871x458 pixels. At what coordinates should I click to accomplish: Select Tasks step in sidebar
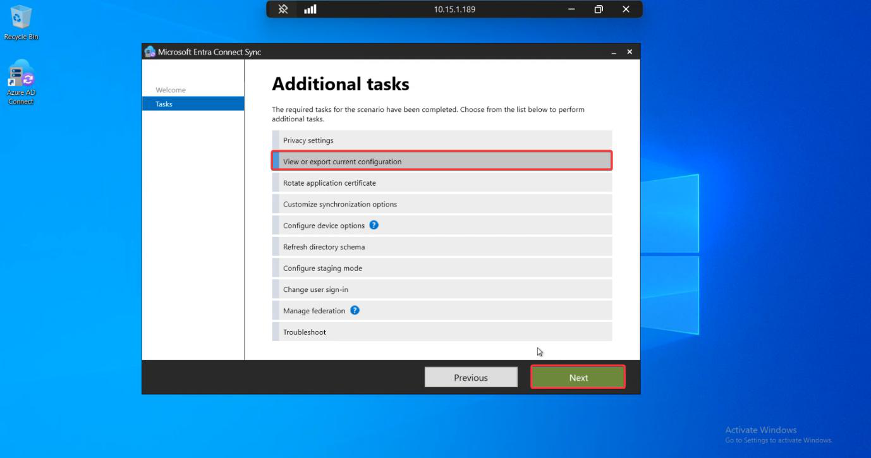(x=193, y=104)
